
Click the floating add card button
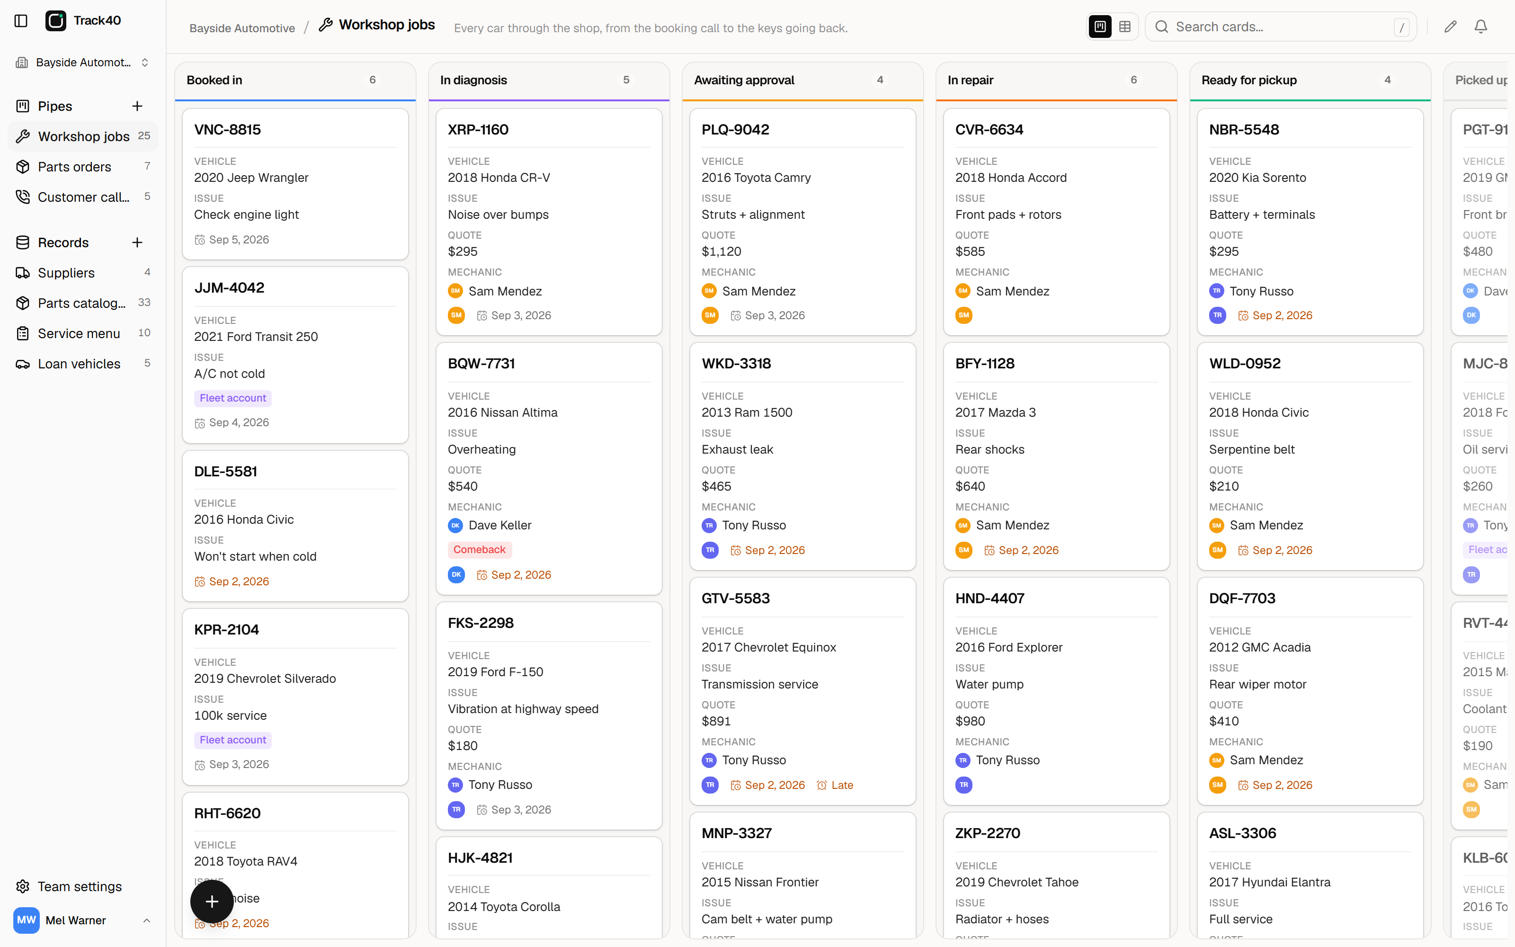212,901
